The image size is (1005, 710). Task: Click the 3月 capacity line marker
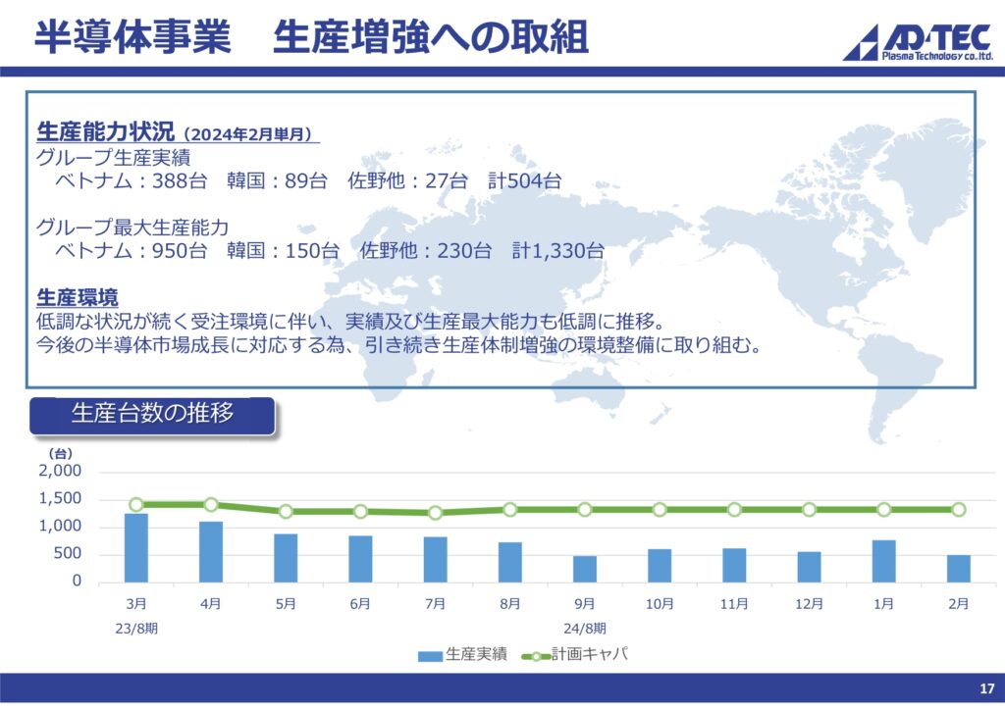click(x=135, y=504)
